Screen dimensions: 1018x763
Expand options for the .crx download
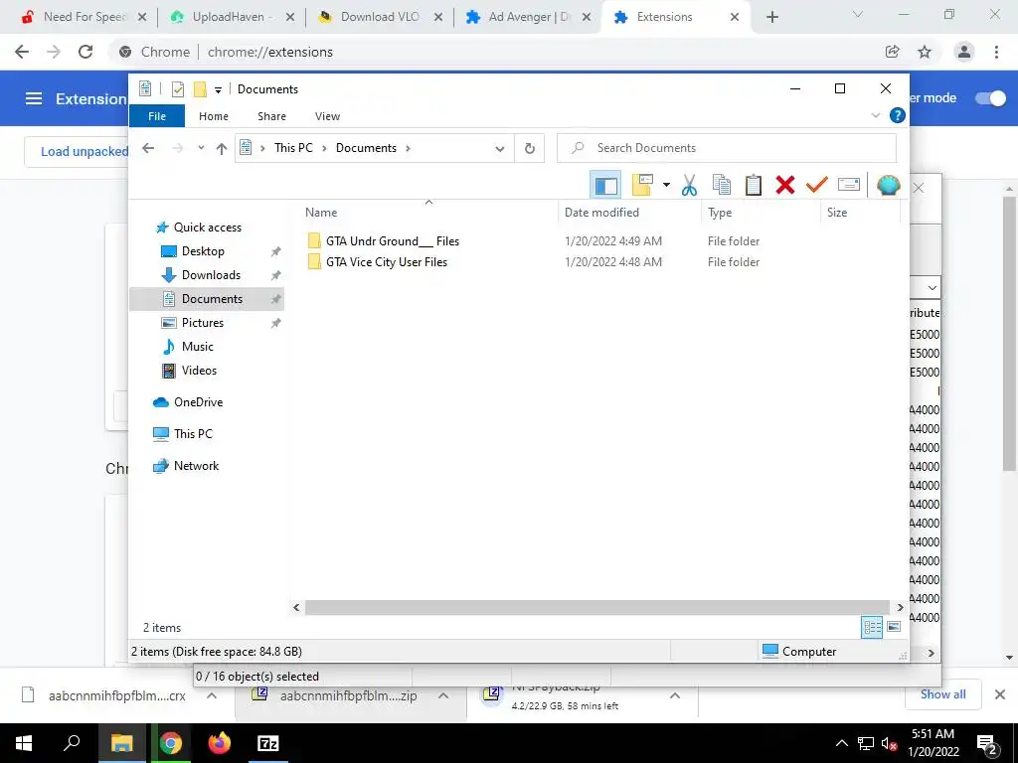(212, 695)
